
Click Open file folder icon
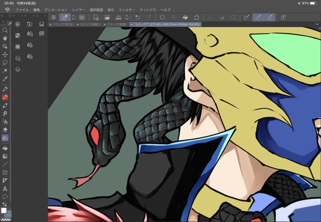(107, 17)
